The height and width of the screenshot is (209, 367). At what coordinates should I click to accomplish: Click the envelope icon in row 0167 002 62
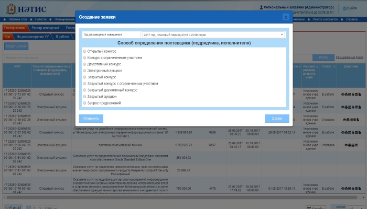(x=356, y=133)
